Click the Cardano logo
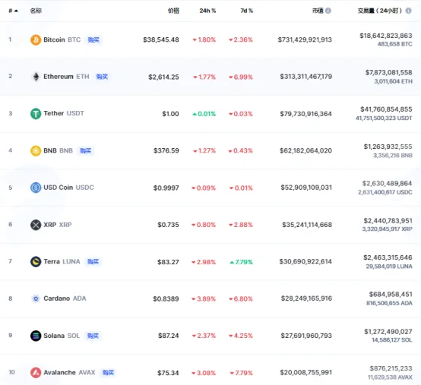This screenshot has width=421, height=385. click(x=36, y=298)
